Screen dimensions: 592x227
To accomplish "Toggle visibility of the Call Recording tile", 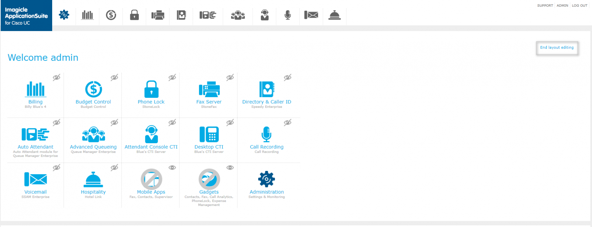I will 287,123.
